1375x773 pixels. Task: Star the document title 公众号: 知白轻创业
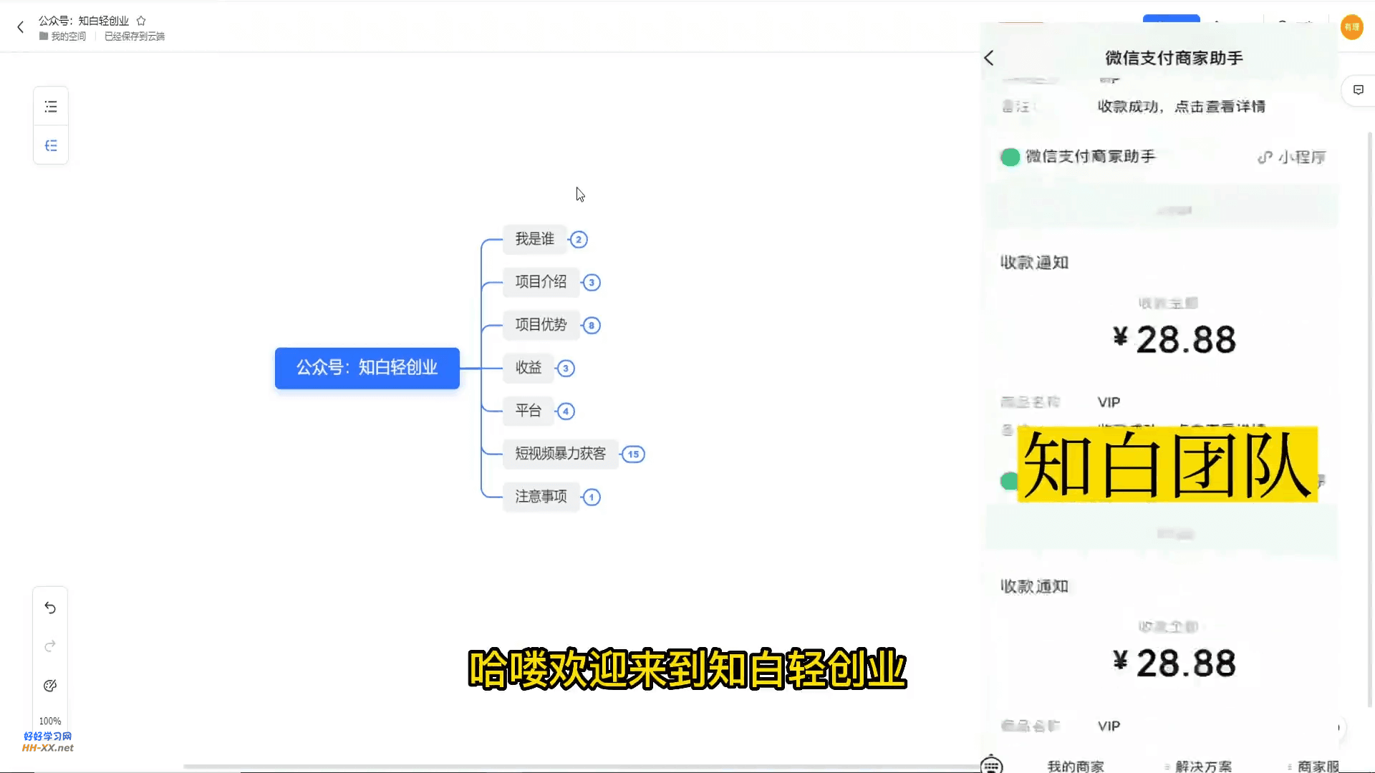pyautogui.click(x=141, y=21)
